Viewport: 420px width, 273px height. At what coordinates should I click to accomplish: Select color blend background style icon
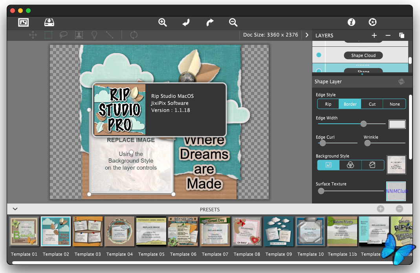click(x=350, y=165)
